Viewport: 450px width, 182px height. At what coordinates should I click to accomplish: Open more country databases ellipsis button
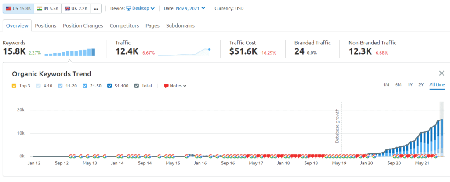[x=96, y=9]
